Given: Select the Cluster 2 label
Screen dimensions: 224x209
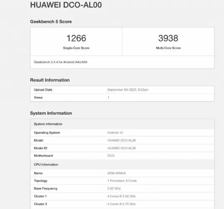Looking at the screenshot, I should (x=40, y=204).
